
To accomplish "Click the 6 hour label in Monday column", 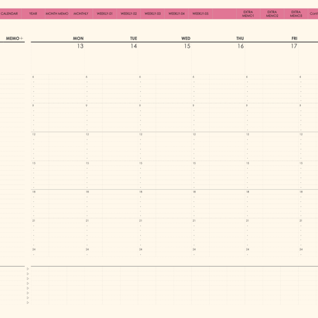I will (x=33, y=77).
